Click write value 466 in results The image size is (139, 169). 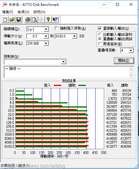pos(114,90)
